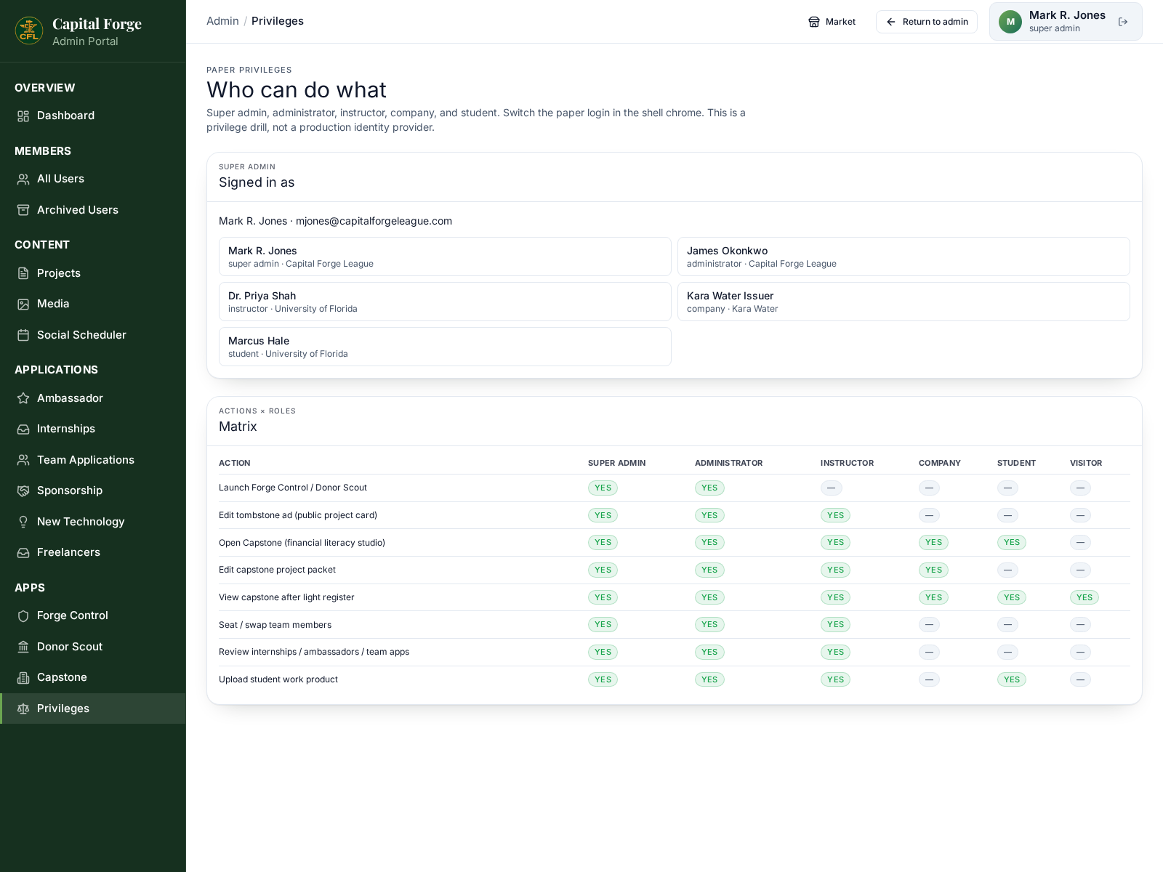Click the Forge Control shield icon
This screenshot has width=1163, height=872.
tap(23, 615)
